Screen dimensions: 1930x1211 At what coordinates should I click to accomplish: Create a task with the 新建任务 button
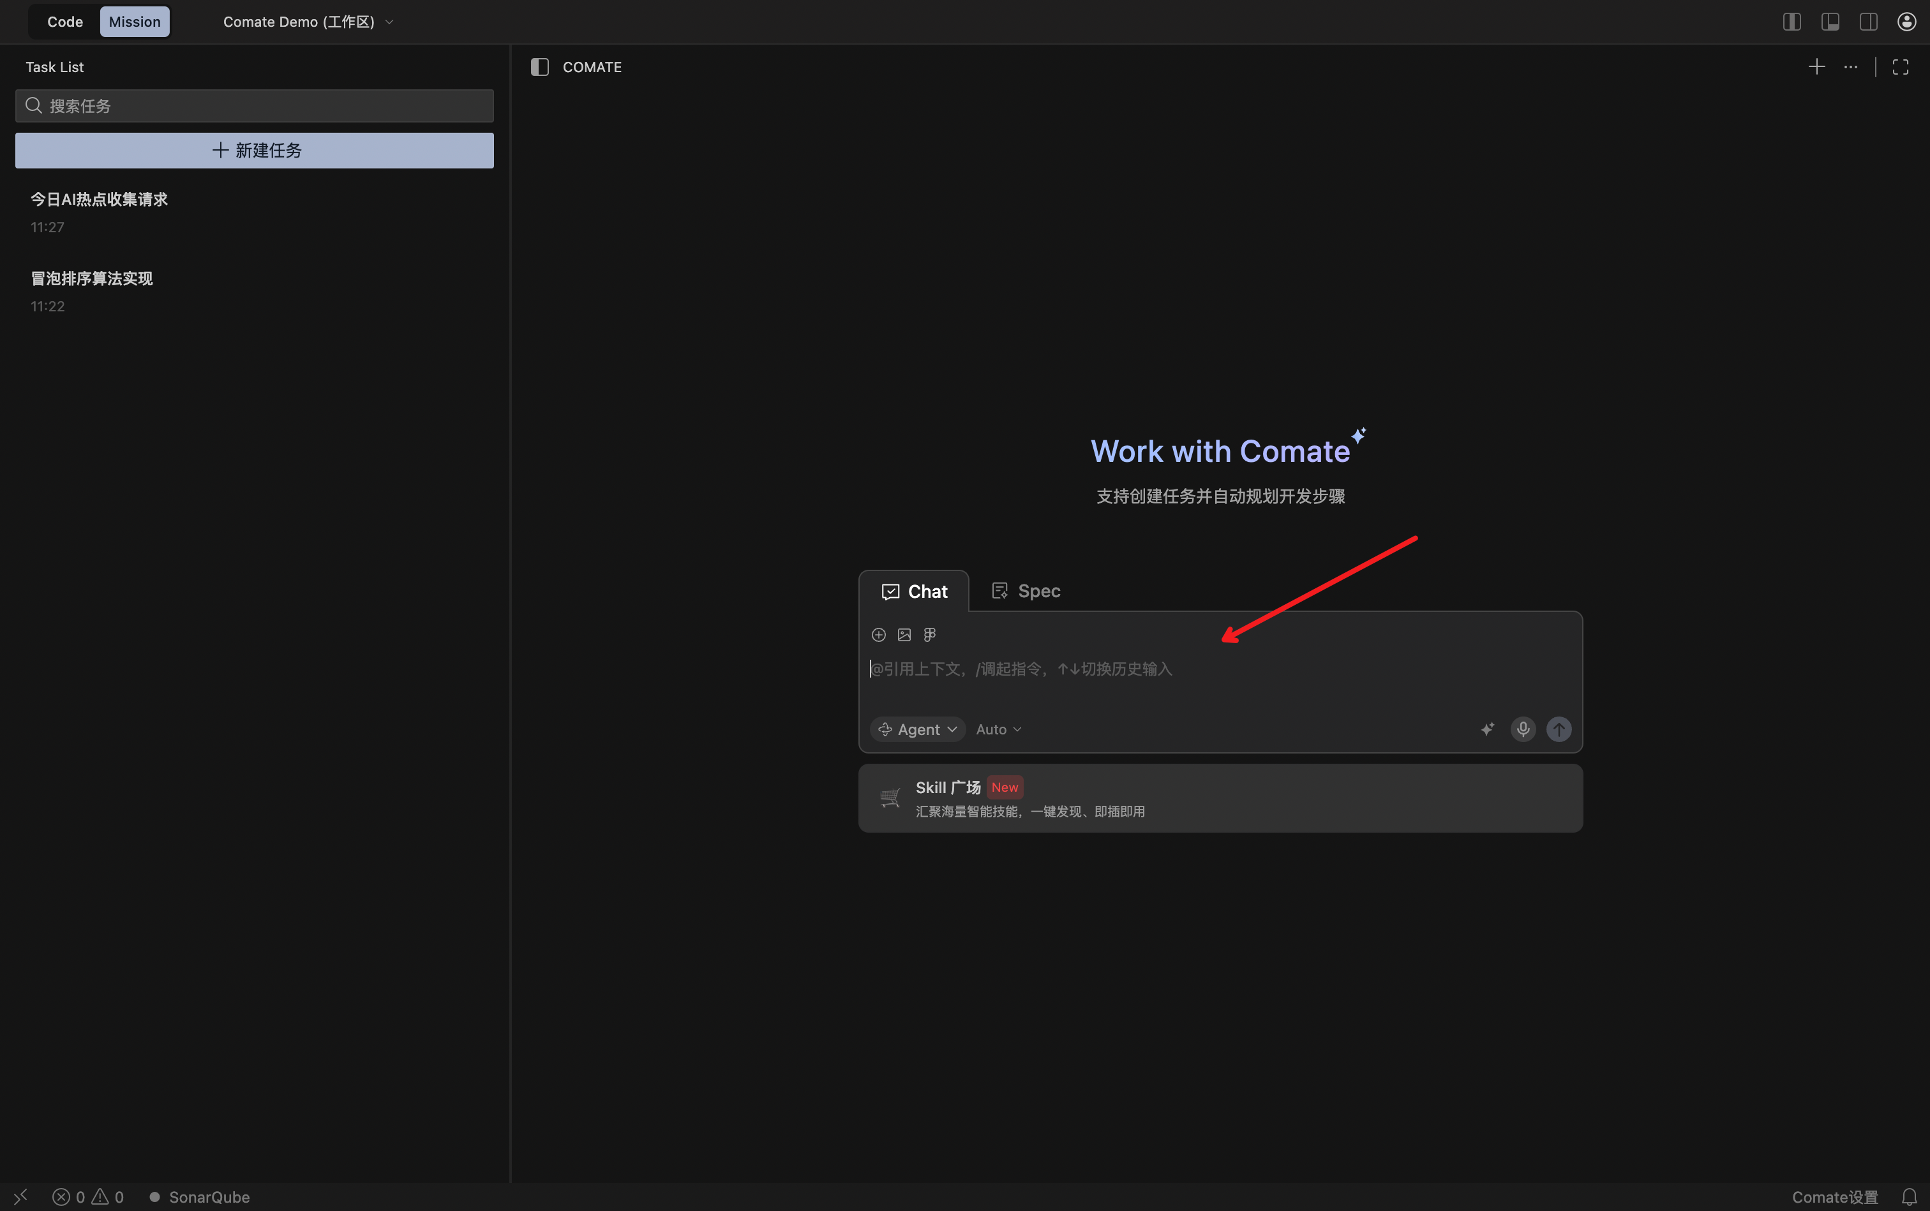(255, 151)
